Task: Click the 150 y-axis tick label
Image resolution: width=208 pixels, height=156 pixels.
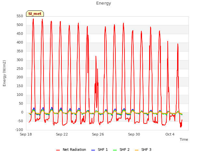Action: (x=20, y=86)
